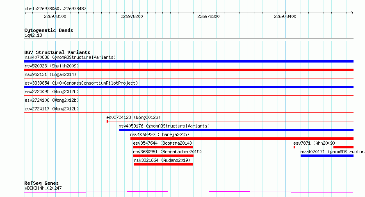The width and height of the screenshot is (365, 197).
Task: Open the esv2724095 (Wong2012b) label
Action: coord(52,92)
